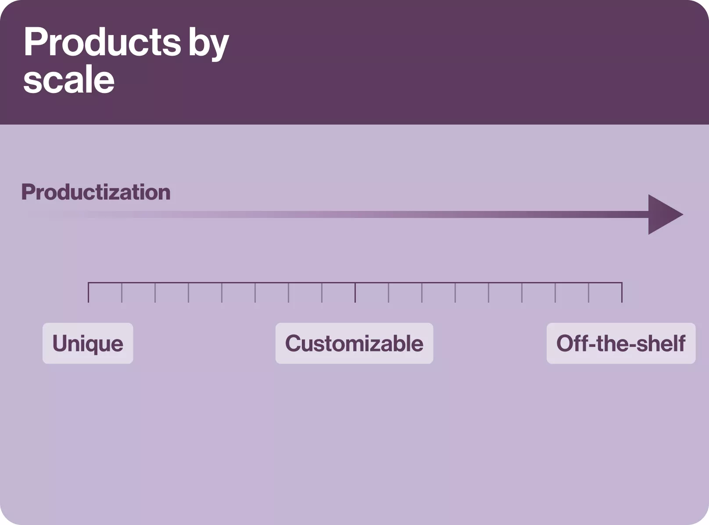Image resolution: width=709 pixels, height=525 pixels.
Task: Click the center tick mark above Customizable
Action: tap(355, 293)
